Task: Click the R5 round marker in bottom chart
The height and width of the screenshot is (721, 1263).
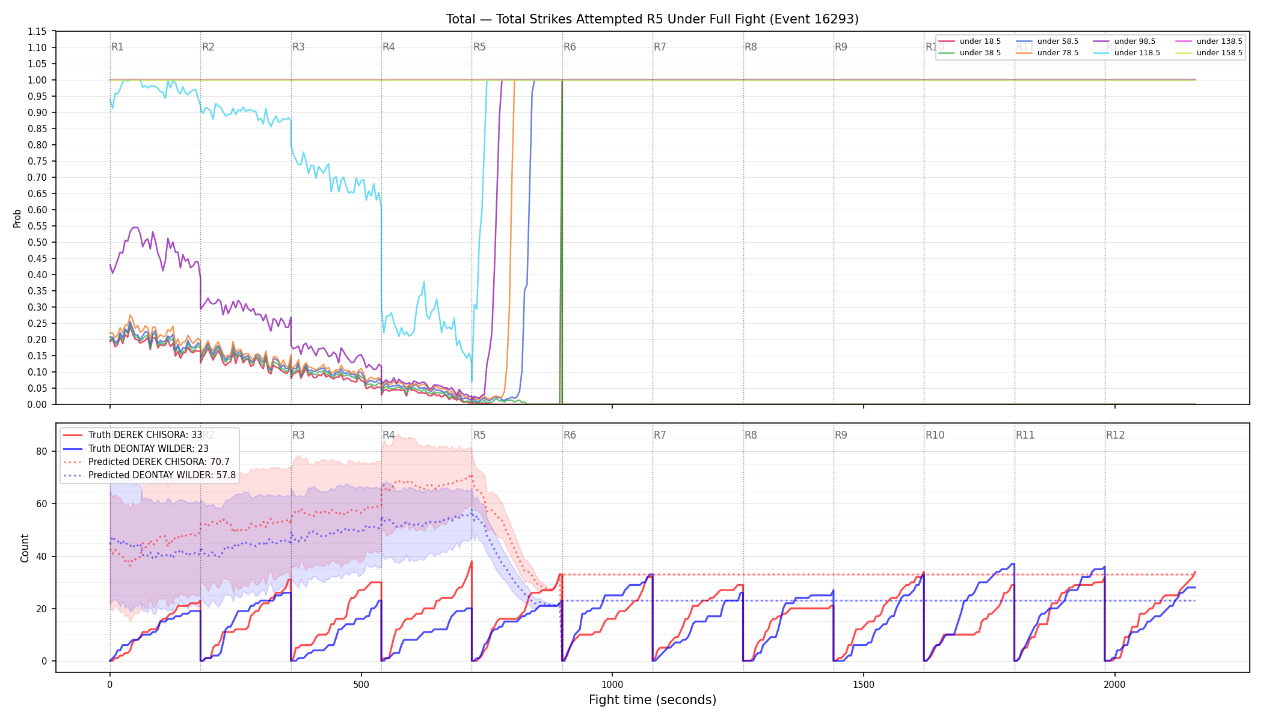Action: coord(479,435)
